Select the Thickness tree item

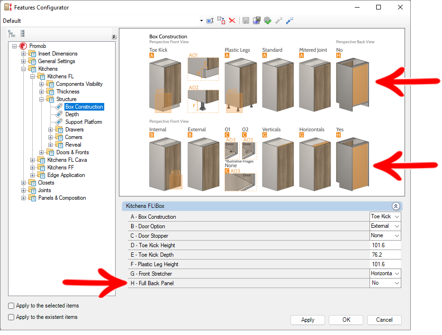click(x=68, y=92)
